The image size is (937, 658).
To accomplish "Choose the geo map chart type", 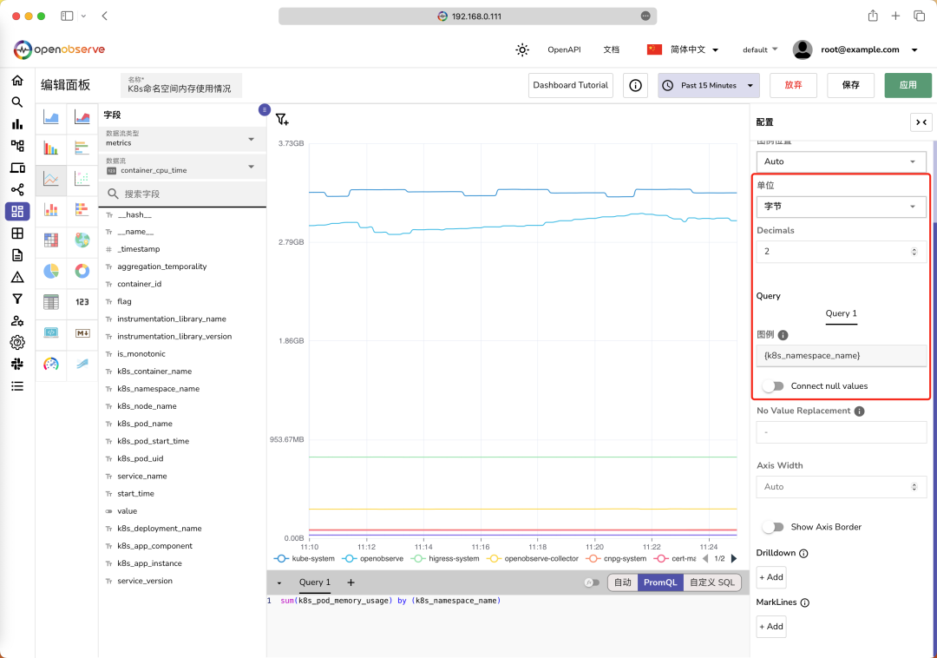I will (82, 240).
